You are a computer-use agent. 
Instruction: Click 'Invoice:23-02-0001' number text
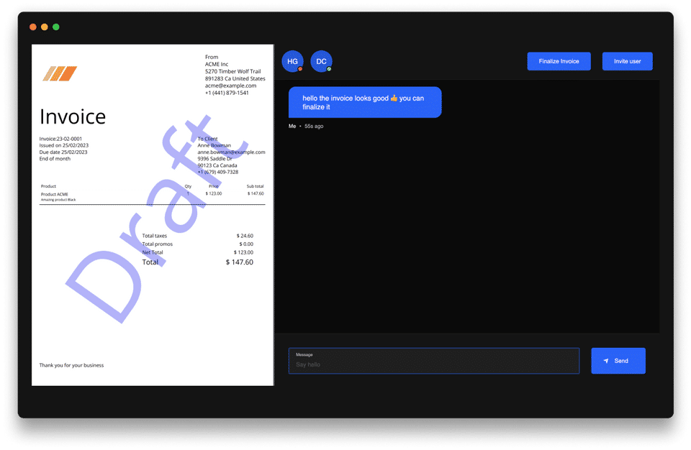point(60,139)
